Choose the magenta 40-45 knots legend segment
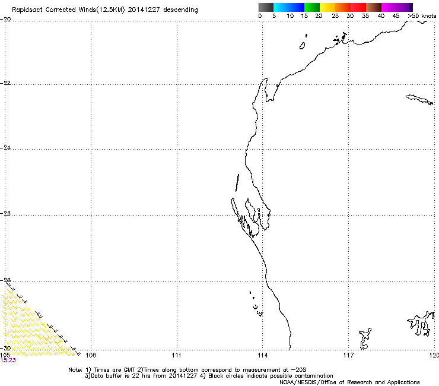This screenshot has width=439, height=386. click(389, 7)
